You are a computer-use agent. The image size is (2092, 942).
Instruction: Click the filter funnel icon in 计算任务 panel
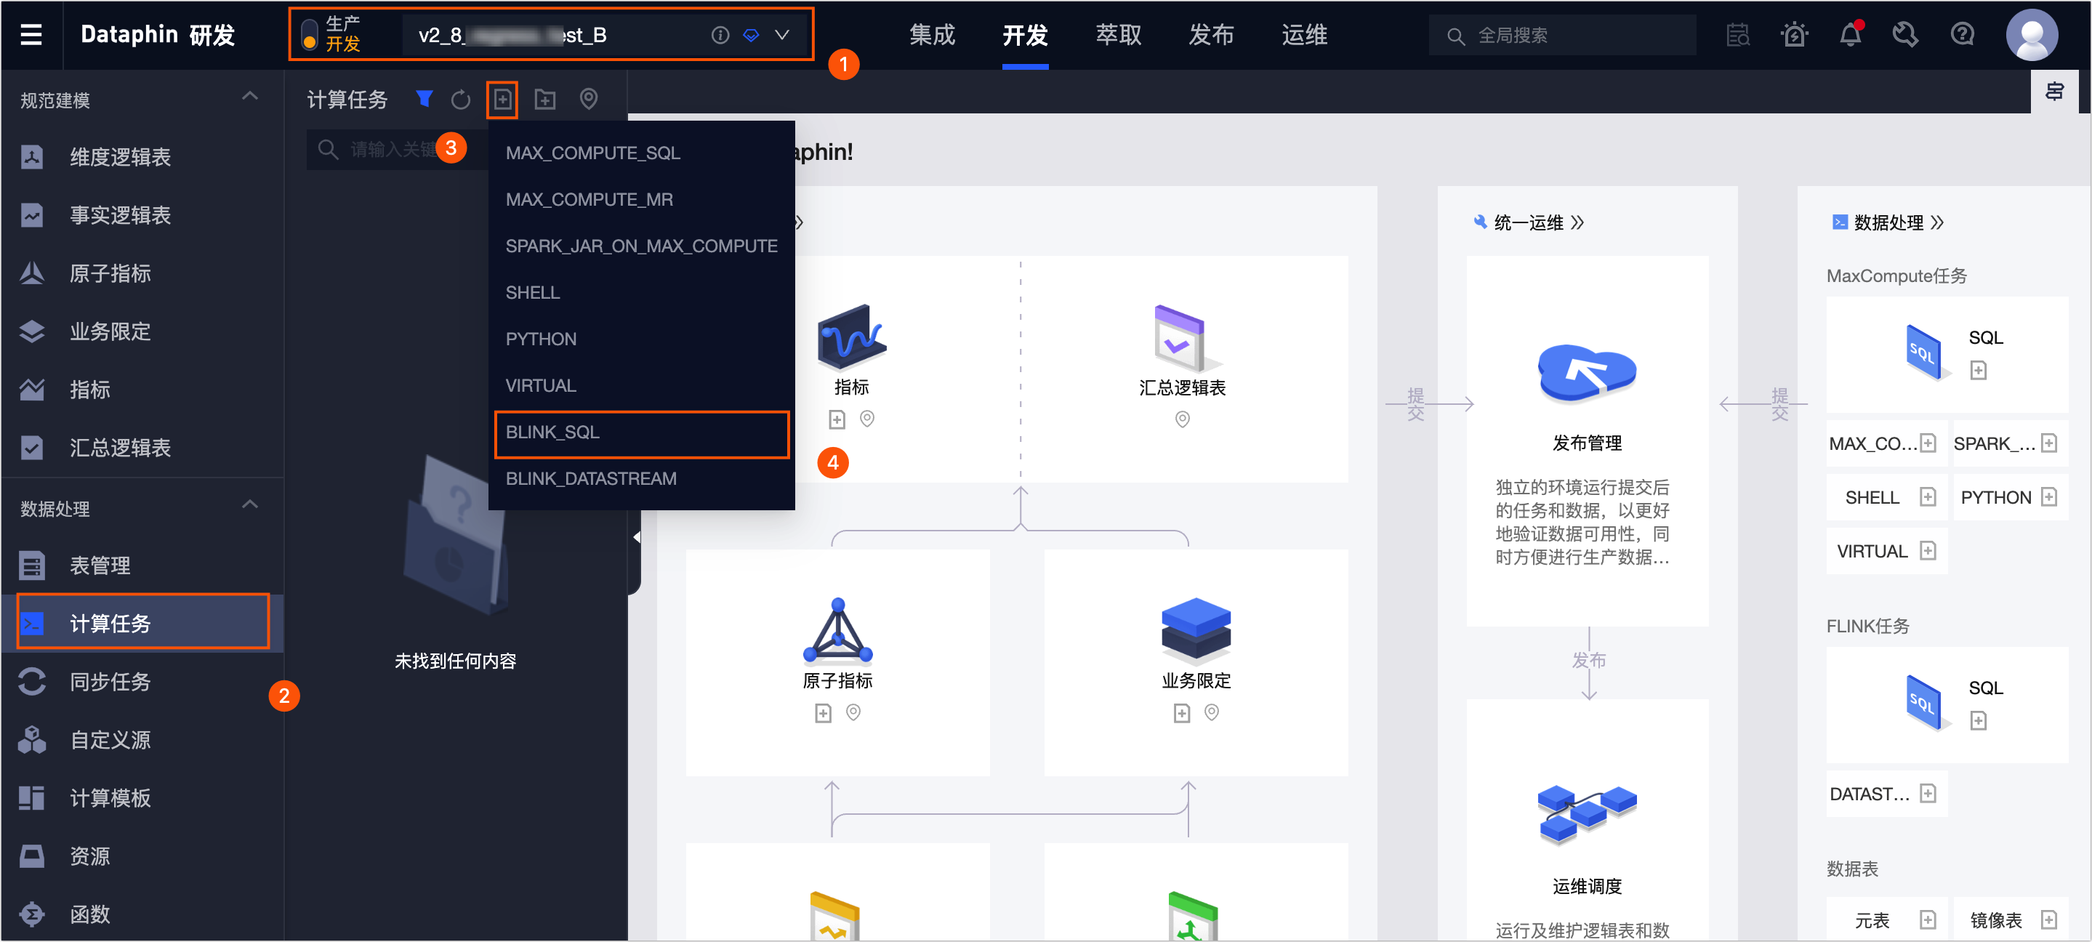click(423, 99)
